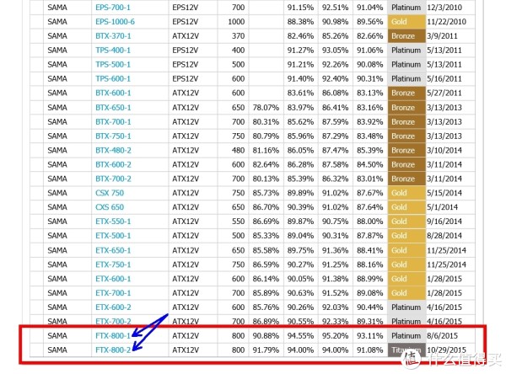Open the ETX-700-1 model link

113,293
